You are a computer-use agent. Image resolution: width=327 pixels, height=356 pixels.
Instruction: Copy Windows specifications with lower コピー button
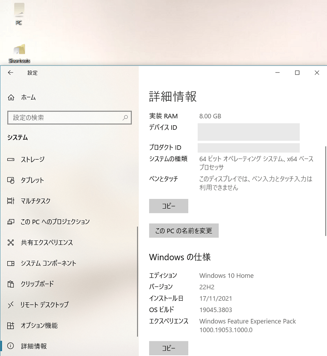(169, 348)
